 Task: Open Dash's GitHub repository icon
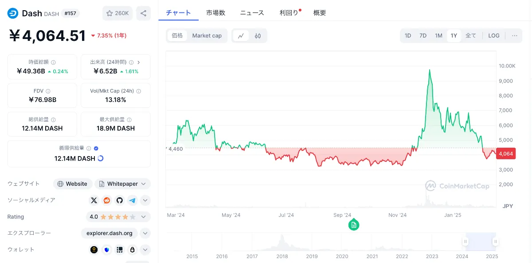119,200
